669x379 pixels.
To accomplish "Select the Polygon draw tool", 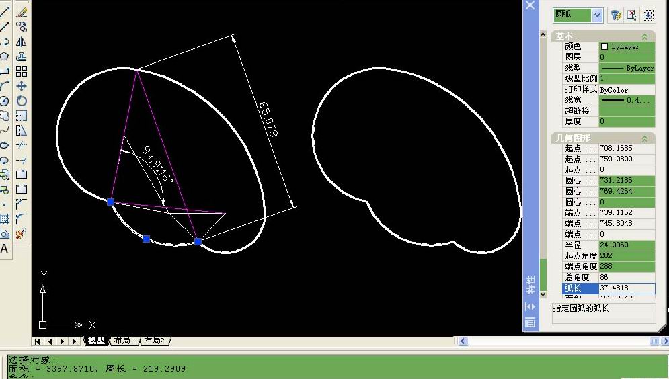I will (4, 56).
